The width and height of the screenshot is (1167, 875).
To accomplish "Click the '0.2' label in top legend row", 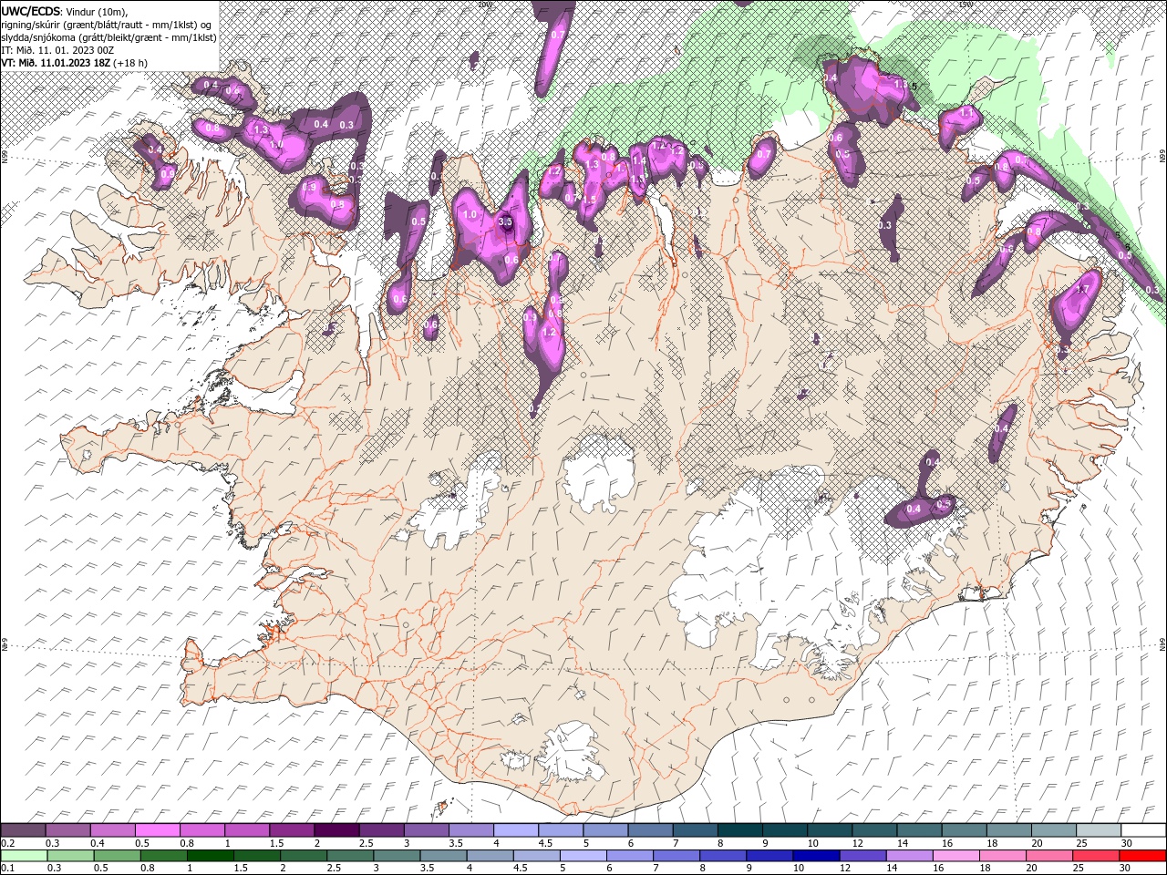I will pyautogui.click(x=7, y=843).
